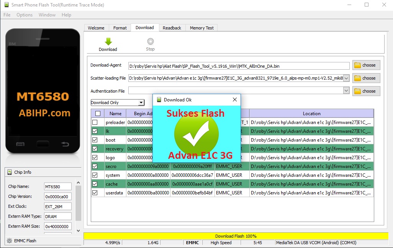This screenshot has width=393, height=248.
Task: Uncheck the secro partition checkbox
Action: (95, 166)
